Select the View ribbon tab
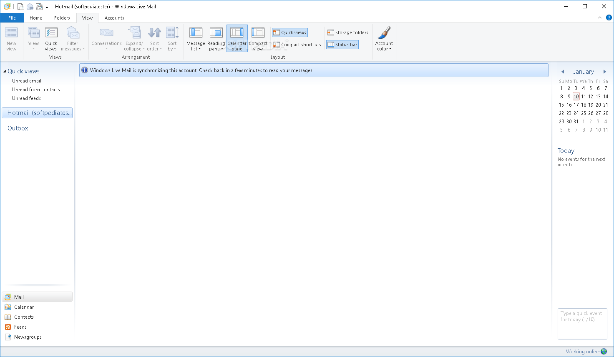This screenshot has height=357, width=614. tap(88, 18)
